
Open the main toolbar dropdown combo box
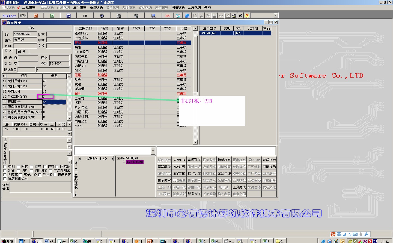[276, 16]
